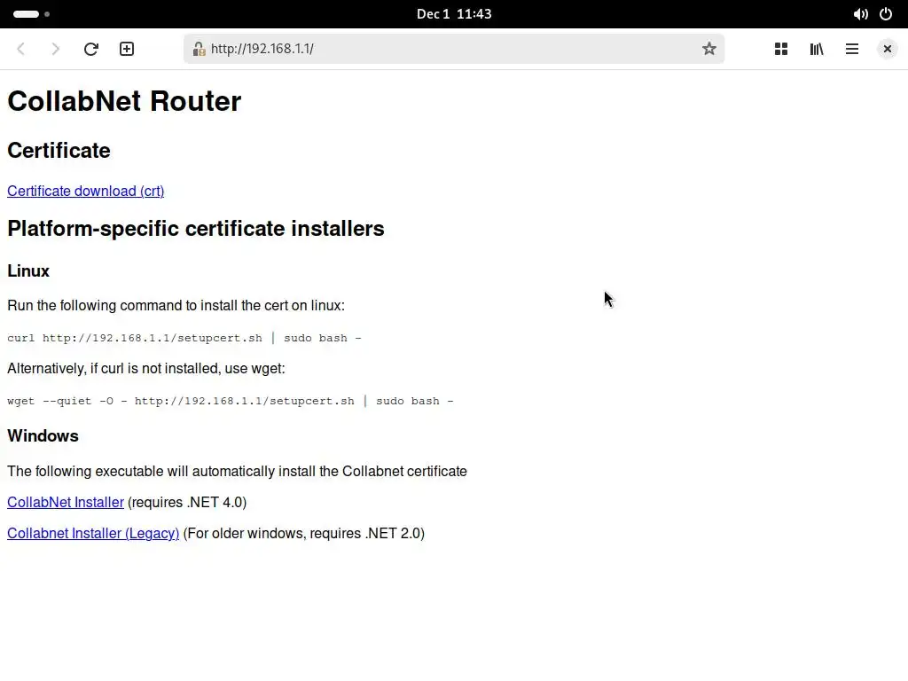Screen dimensions: 908x681
Task: Go forward to the next page
Action: pos(56,49)
